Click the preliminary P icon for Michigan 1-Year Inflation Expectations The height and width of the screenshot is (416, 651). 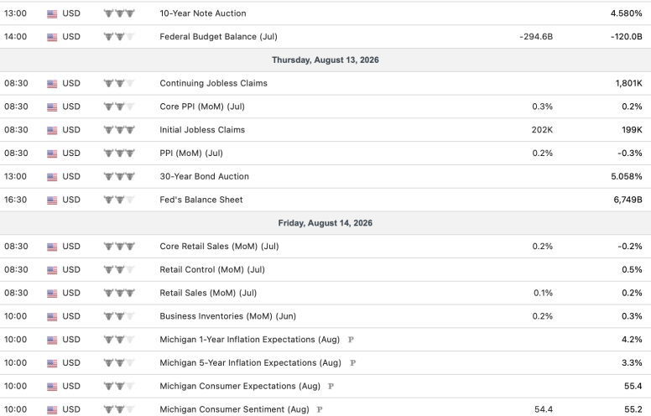click(x=351, y=340)
